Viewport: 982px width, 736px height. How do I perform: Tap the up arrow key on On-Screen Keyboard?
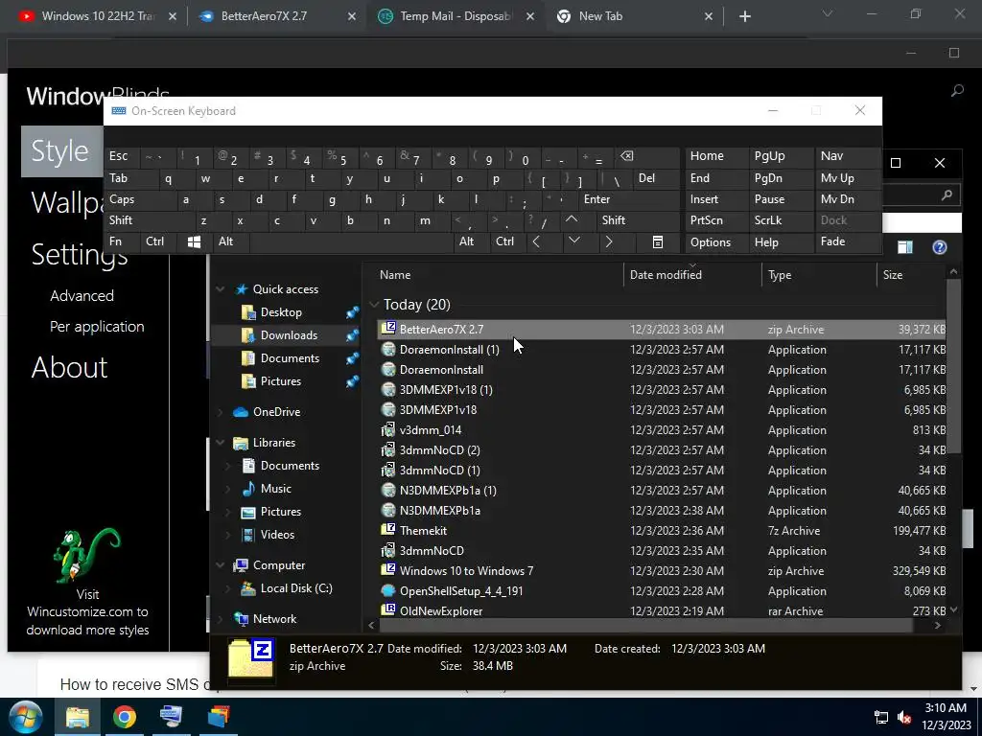pos(572,220)
